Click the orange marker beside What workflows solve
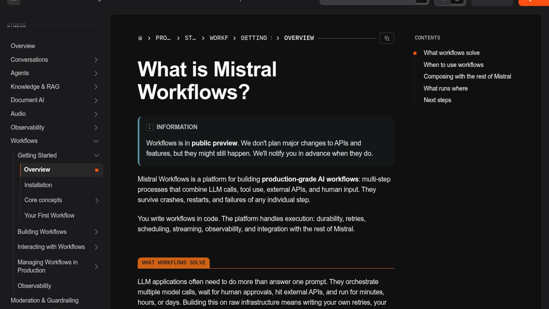This screenshot has width=549, height=309. pos(415,53)
